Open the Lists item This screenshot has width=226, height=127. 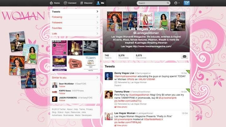[x=75, y=33]
